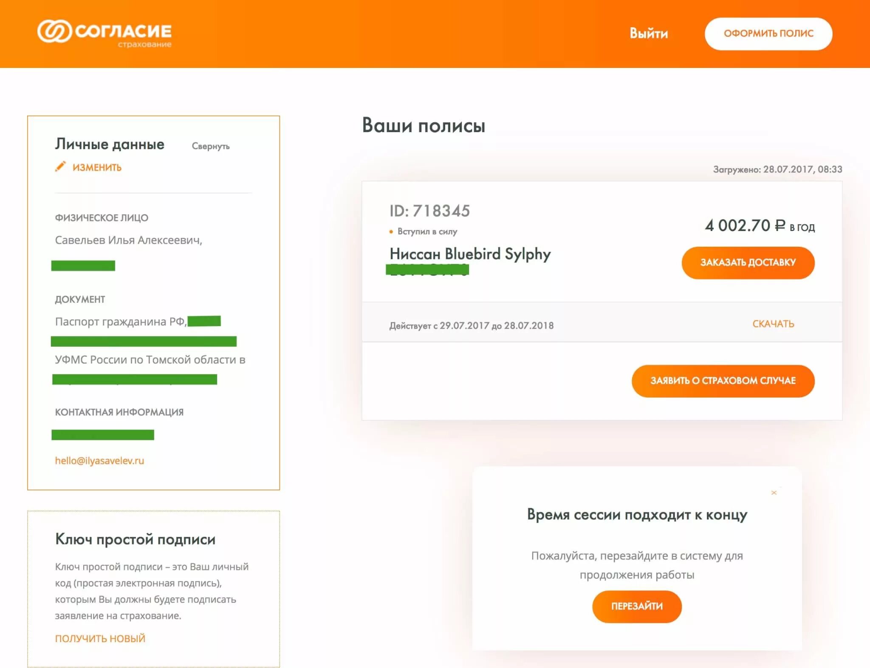Image resolution: width=870 pixels, height=668 pixels.
Task: Click the Ваши полисы heading
Action: pyautogui.click(x=424, y=126)
